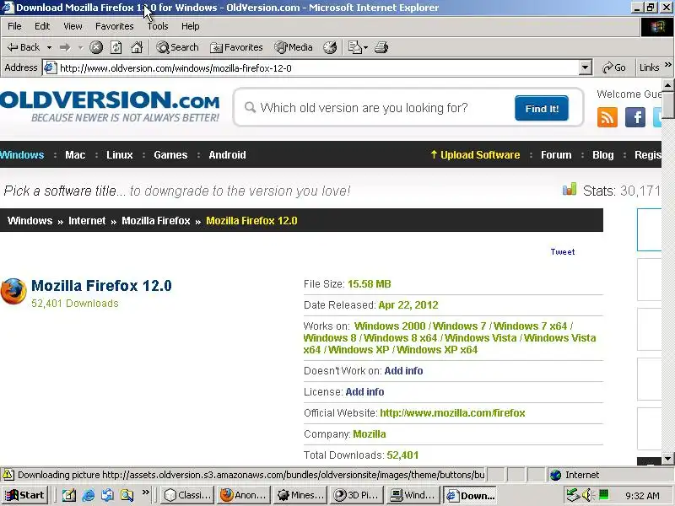
Task: Click the History clock icon
Action: pyautogui.click(x=330, y=47)
